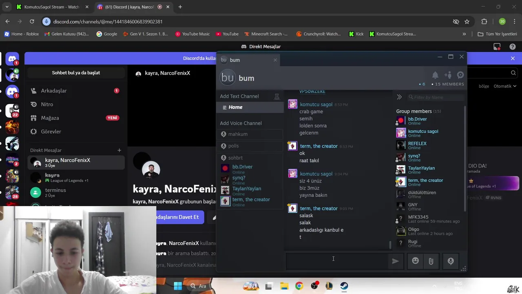Screen dimensions: 522x294
Task: Open the Otomatik region dropdown
Action: click(505, 86)
